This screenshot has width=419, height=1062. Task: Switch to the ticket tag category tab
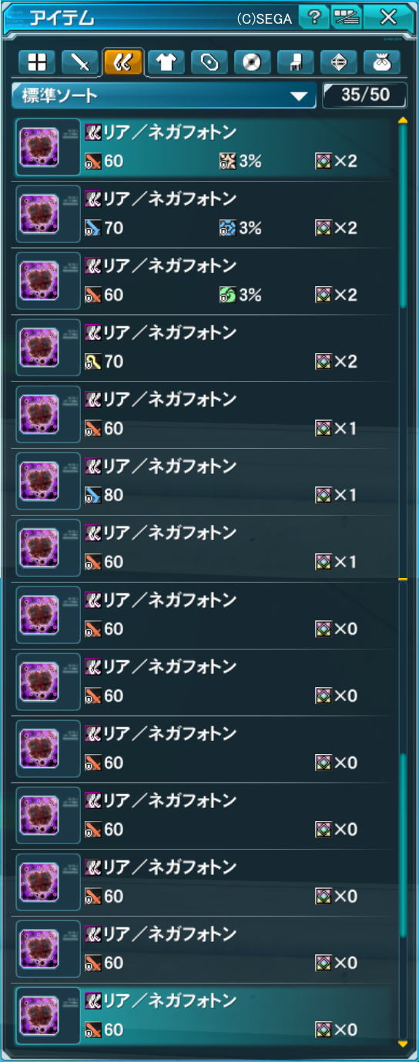(209, 62)
